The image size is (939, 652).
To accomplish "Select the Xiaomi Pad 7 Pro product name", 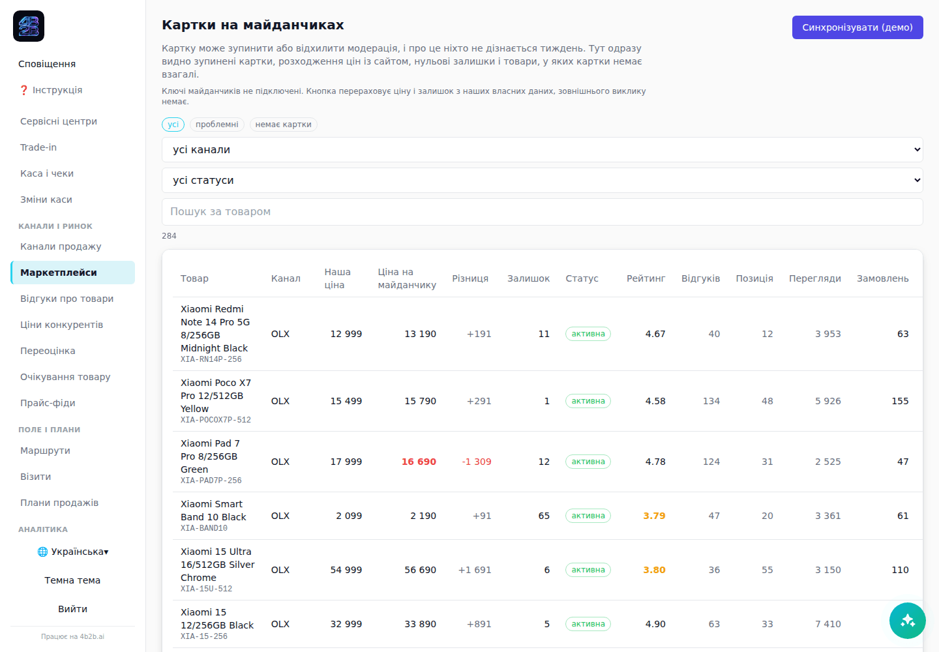I will [210, 456].
